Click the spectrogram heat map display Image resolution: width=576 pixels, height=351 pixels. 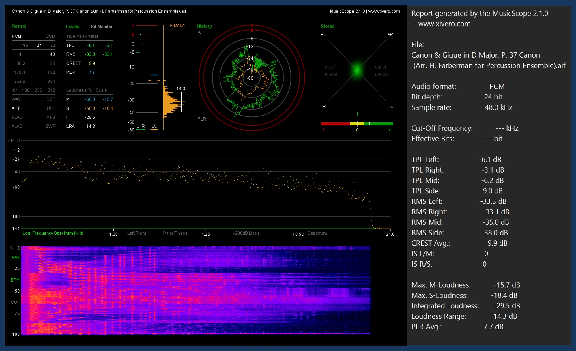pos(196,290)
